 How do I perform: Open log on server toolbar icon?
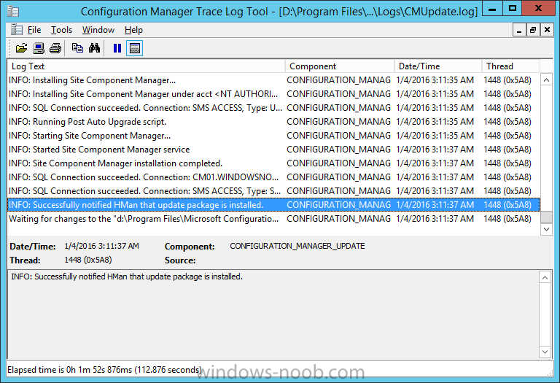(39, 48)
